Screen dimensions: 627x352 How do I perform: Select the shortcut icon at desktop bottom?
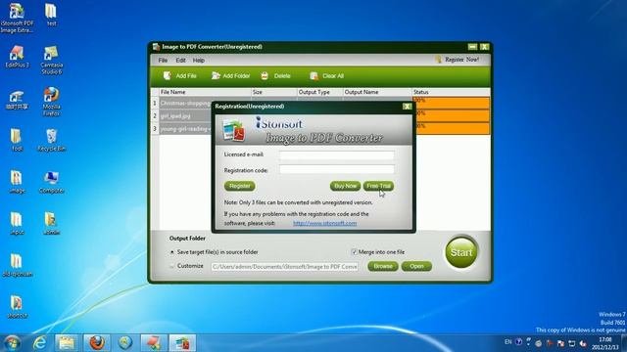click(x=17, y=306)
